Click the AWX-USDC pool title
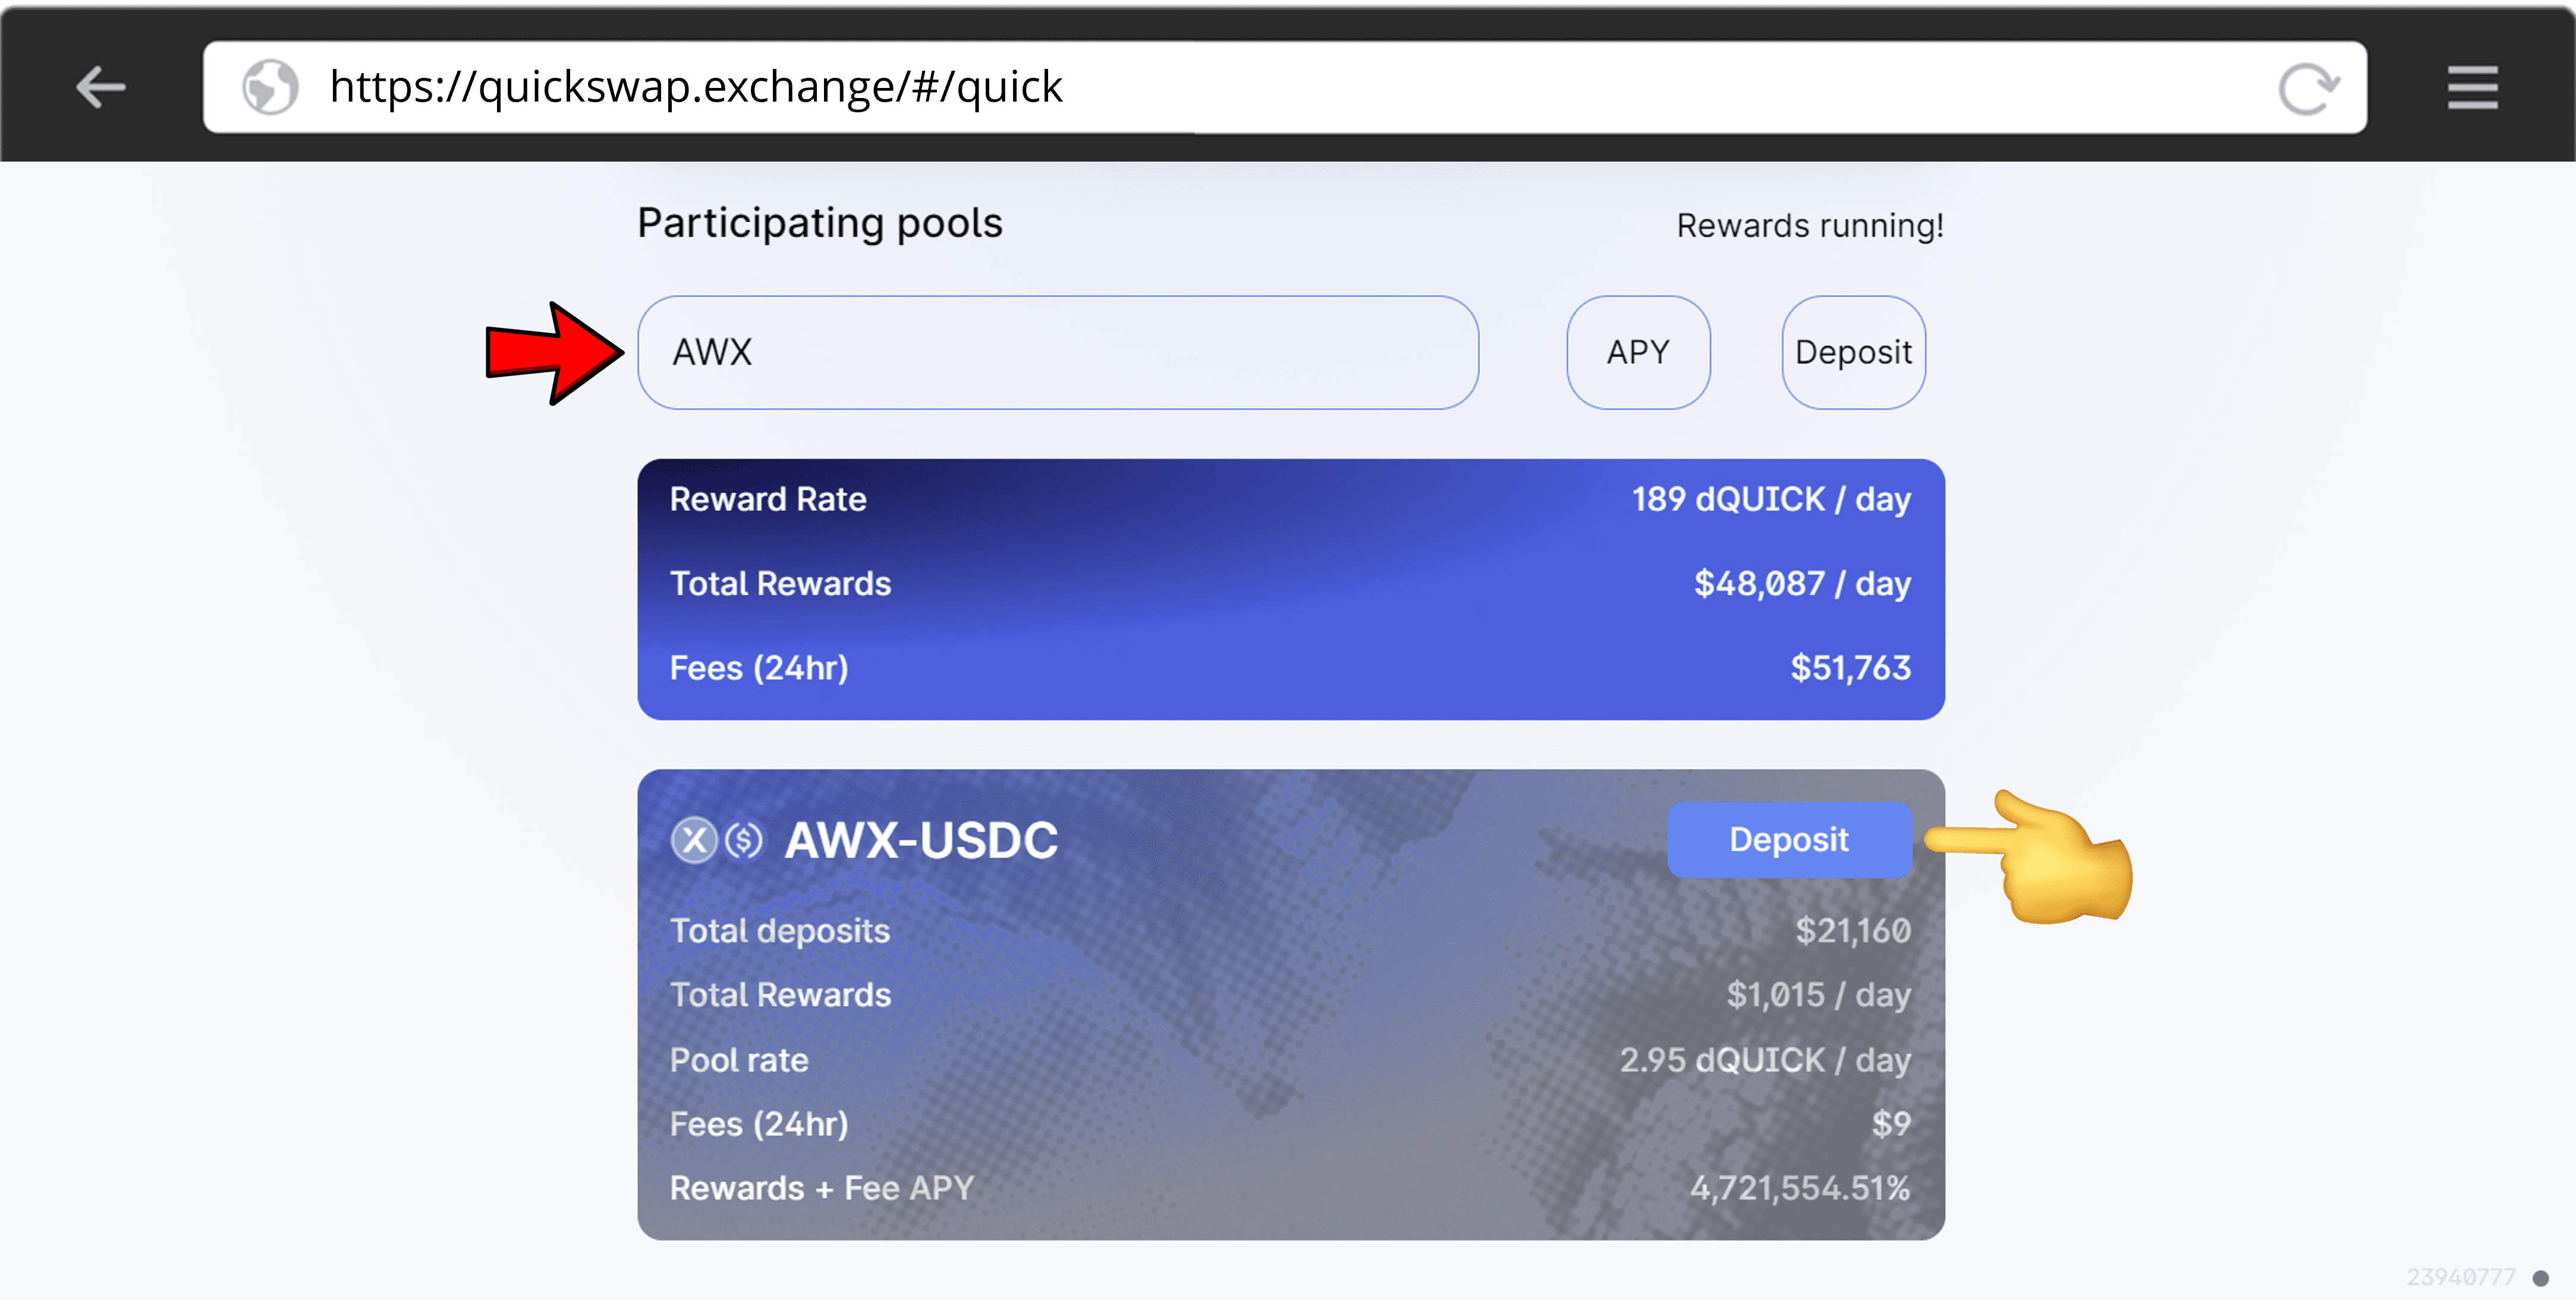 coord(921,840)
